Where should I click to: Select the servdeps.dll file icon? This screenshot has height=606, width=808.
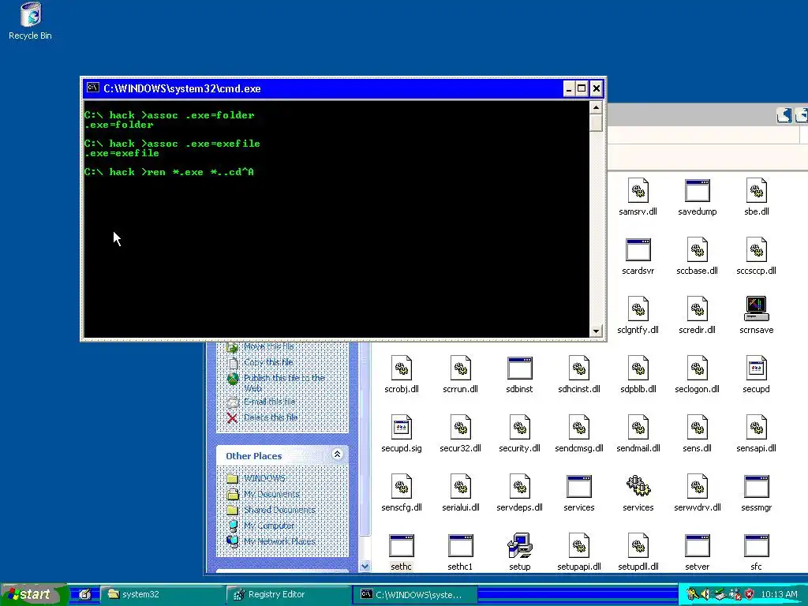click(519, 487)
